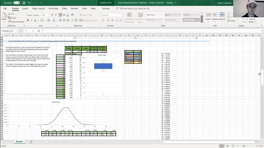Switch to the Page Layout tab
Image resolution: width=264 pixels, height=148 pixels.
point(38,8)
